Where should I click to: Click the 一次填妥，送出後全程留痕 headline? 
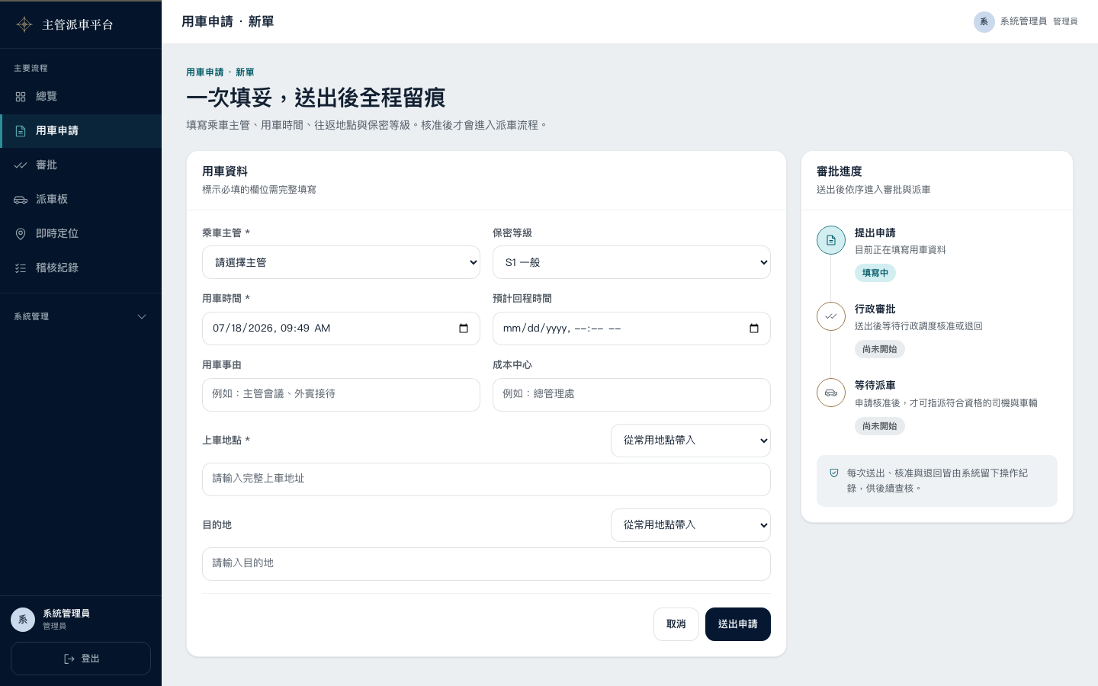316,98
